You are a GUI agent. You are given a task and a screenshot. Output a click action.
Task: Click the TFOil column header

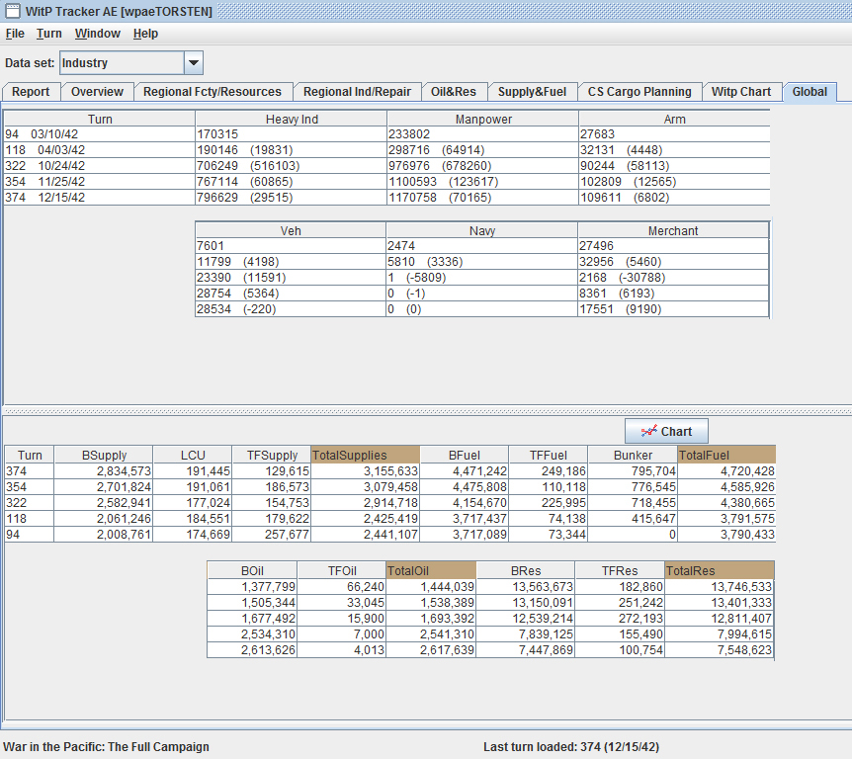(342, 571)
